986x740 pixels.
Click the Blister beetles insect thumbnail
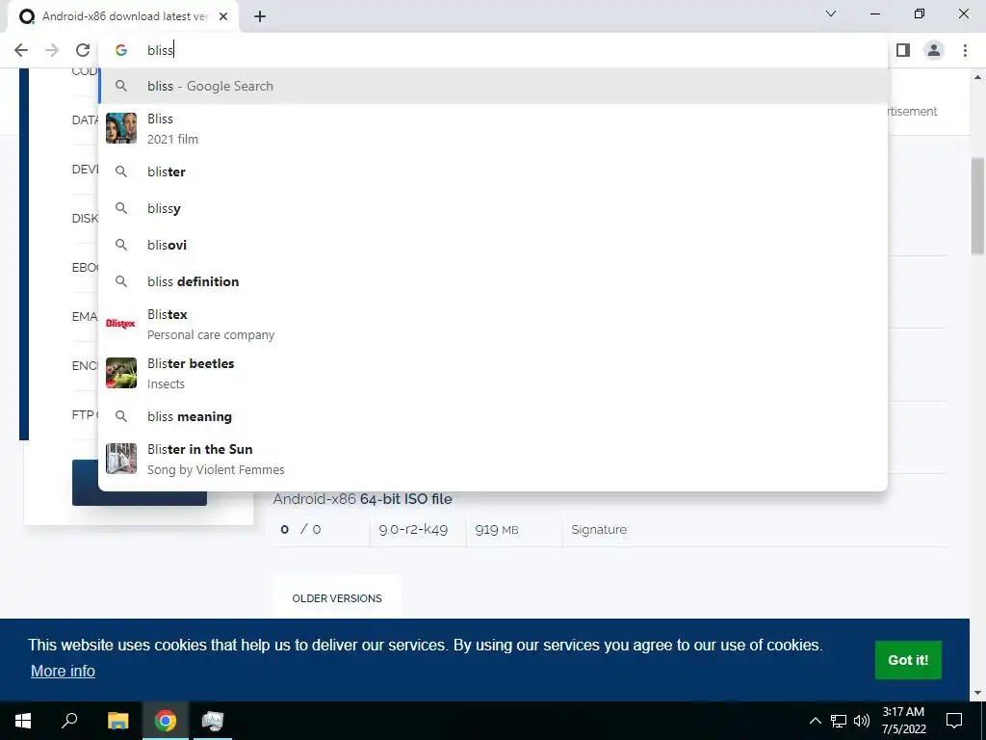tap(121, 373)
